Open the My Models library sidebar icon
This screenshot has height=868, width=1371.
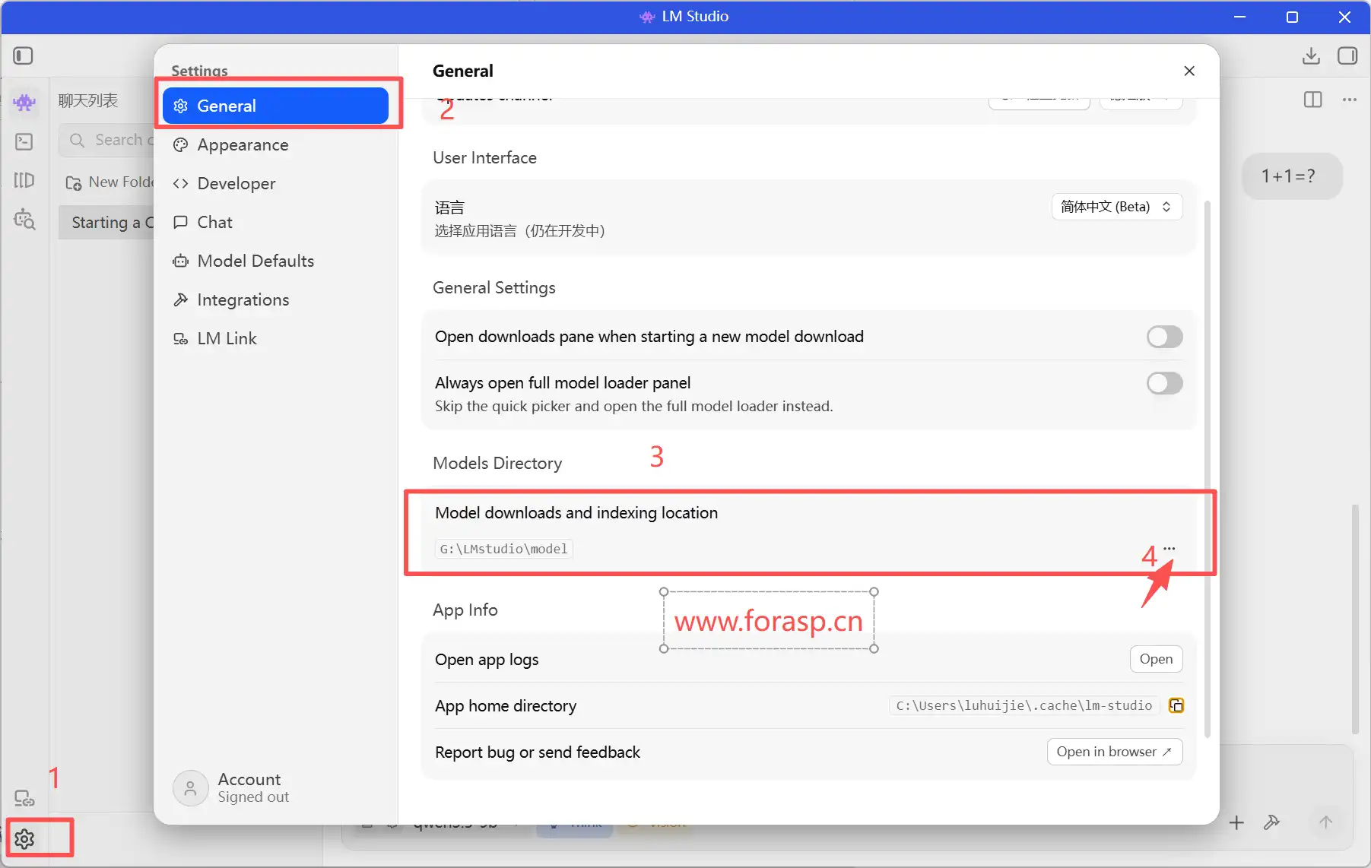point(24,180)
